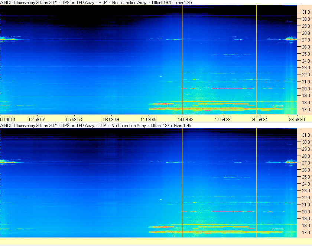Pick the 19.0 frequency label on LCP axis
This screenshot has height=246, width=312.
306,219
